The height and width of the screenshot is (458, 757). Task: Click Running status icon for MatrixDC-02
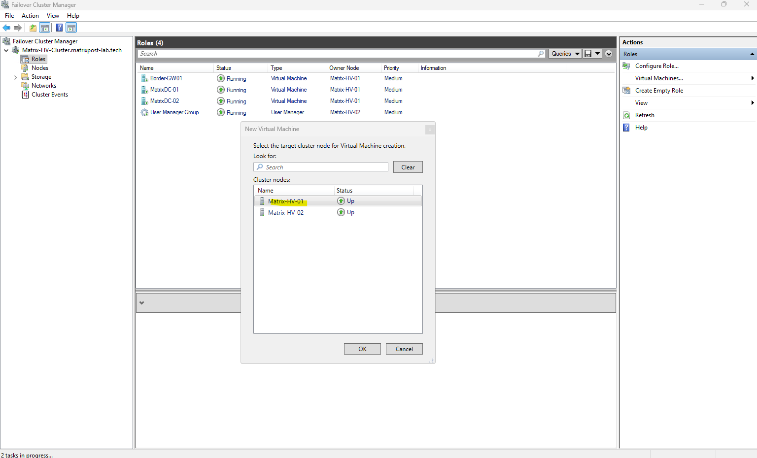point(221,101)
